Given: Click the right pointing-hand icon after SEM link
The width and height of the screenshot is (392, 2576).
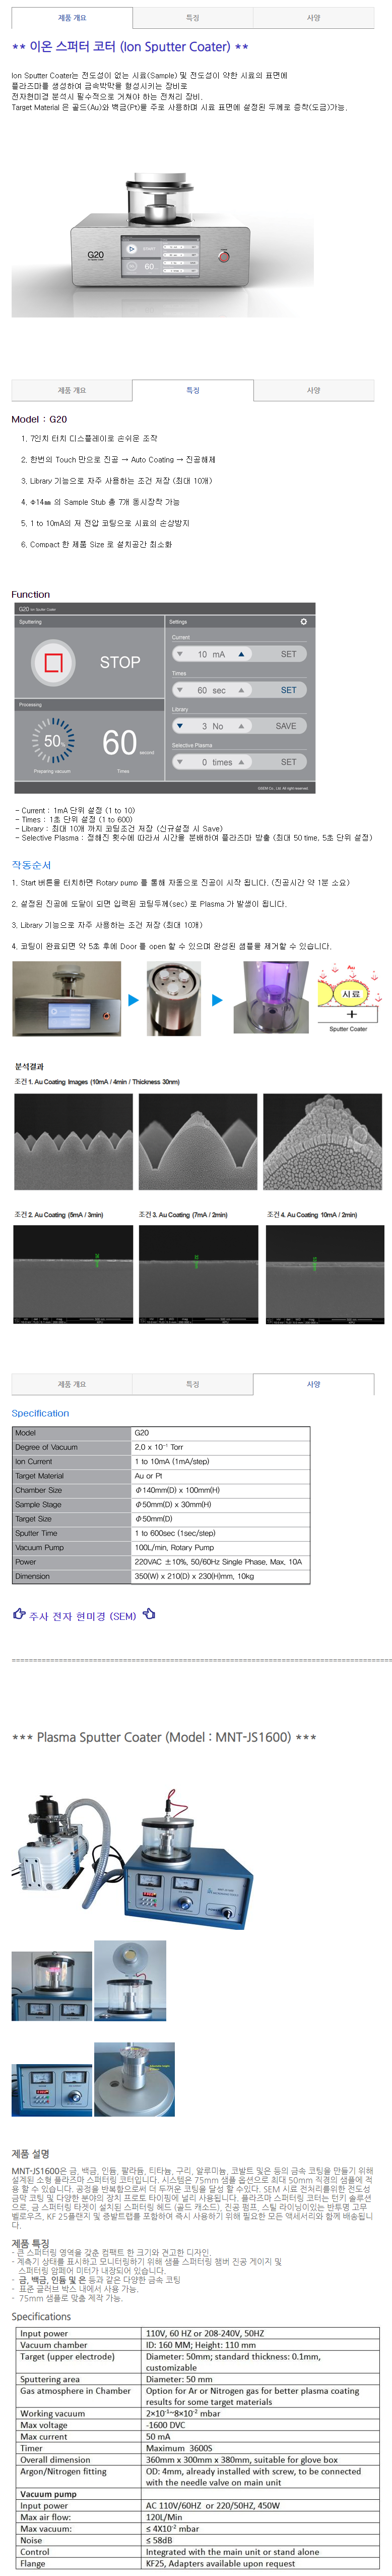Looking at the screenshot, I should click(149, 1614).
